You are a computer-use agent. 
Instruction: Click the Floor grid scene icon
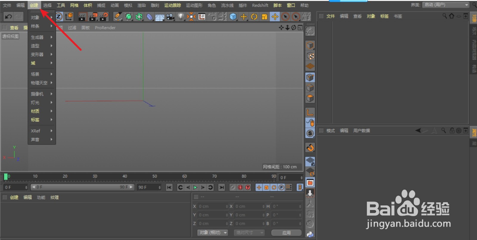[x=160, y=17]
